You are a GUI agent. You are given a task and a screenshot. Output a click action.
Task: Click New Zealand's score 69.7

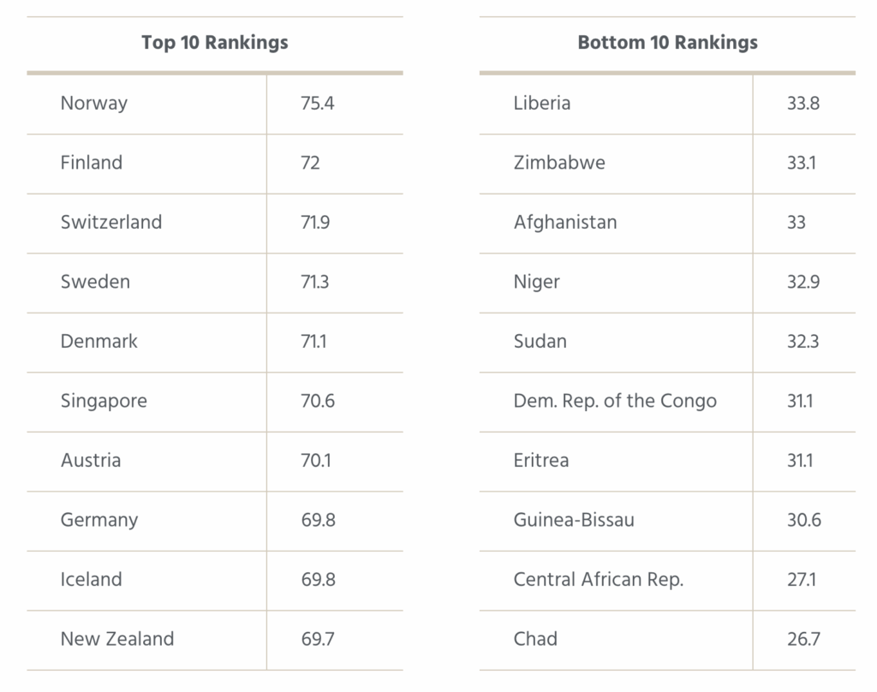point(318,639)
